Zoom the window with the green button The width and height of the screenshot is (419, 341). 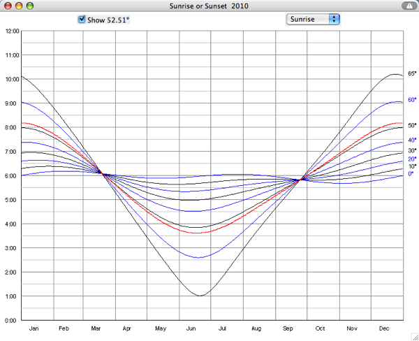coord(30,6)
